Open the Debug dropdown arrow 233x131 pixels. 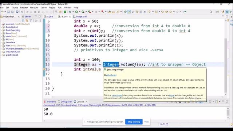tap(73, 12)
